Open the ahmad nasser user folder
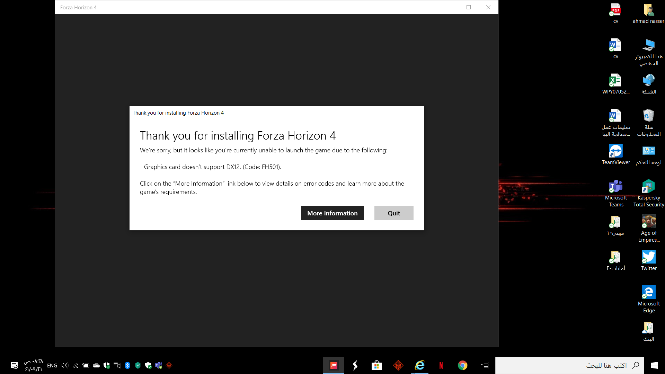Viewport: 665px width, 374px height. pos(648,13)
